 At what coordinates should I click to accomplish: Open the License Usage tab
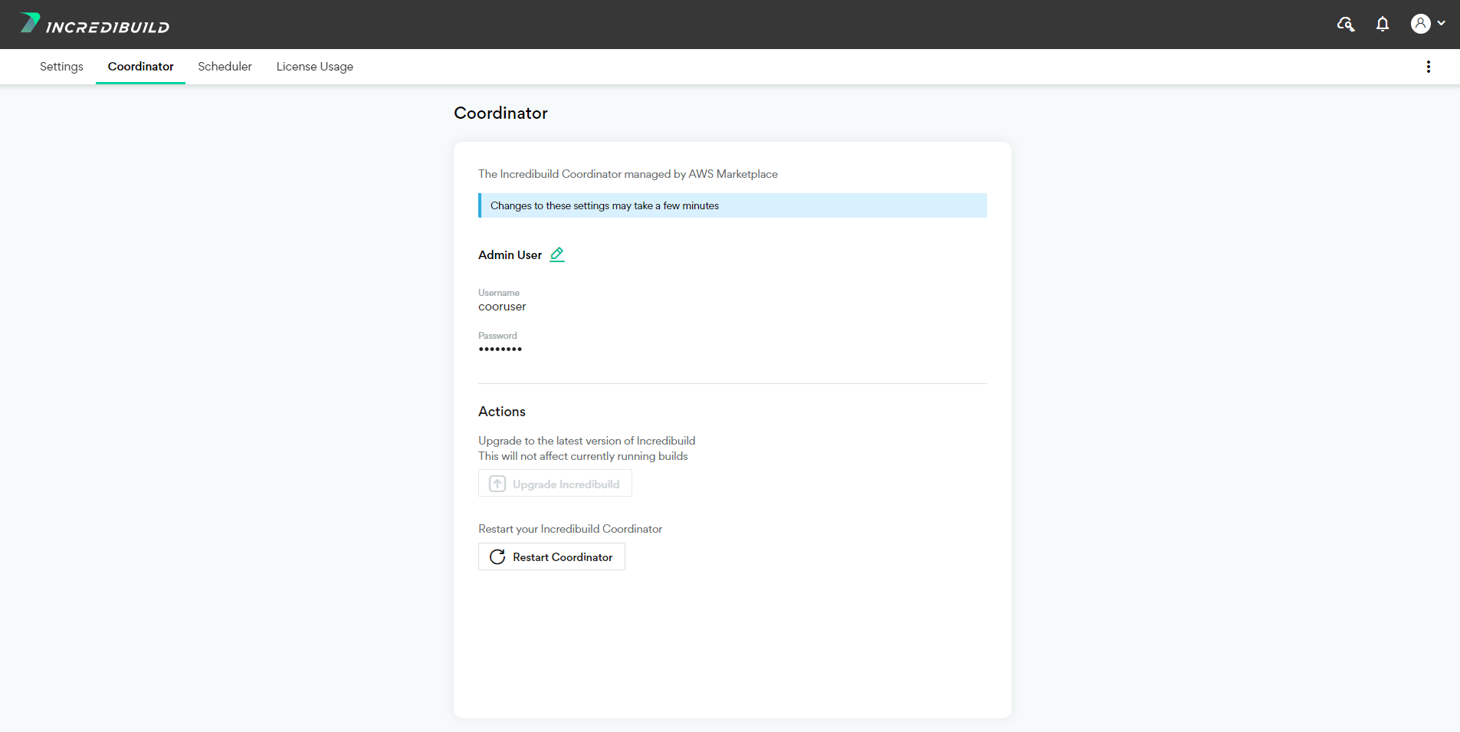pos(315,67)
